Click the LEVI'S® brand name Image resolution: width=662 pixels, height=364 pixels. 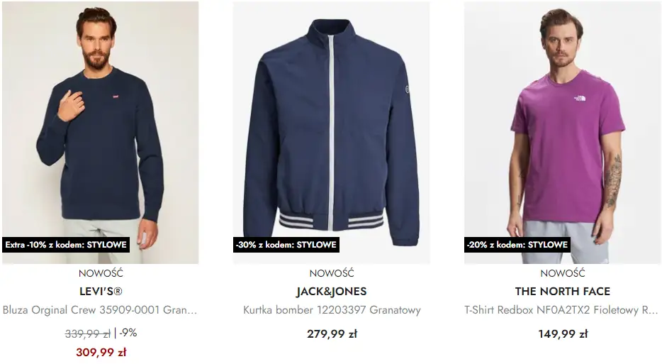101,292
